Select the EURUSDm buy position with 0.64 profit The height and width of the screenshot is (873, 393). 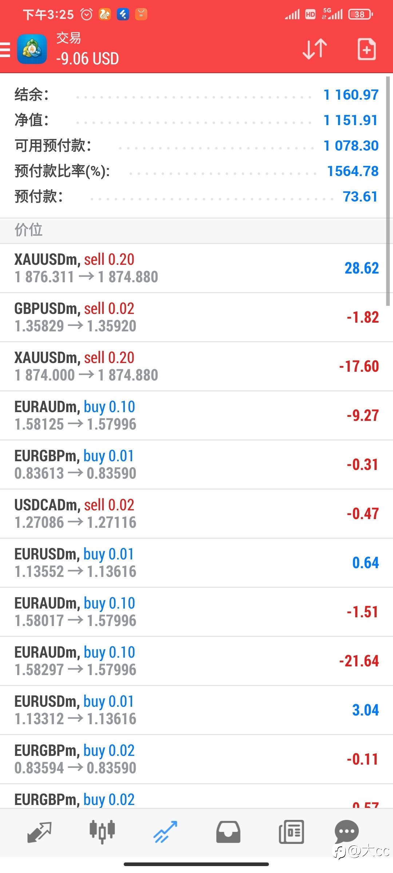[x=196, y=563]
